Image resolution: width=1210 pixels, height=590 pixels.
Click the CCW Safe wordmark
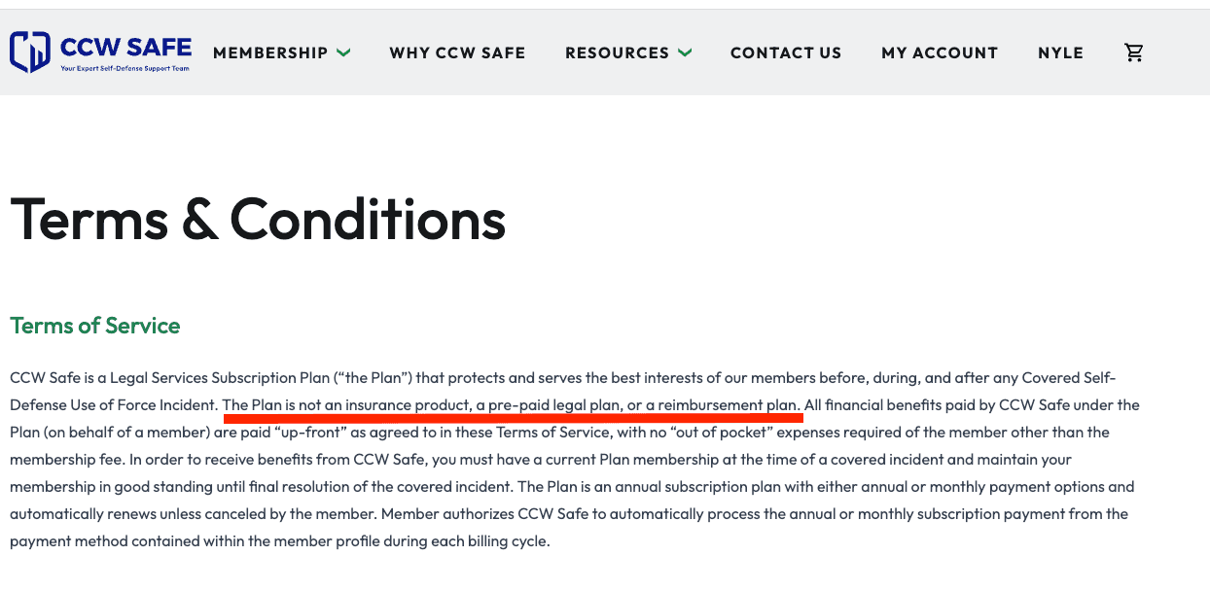click(126, 47)
